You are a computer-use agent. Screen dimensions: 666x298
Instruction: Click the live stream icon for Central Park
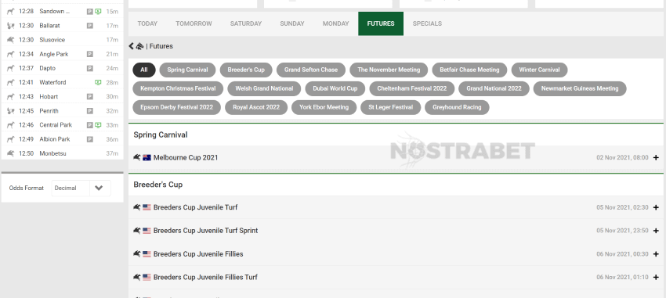98,125
